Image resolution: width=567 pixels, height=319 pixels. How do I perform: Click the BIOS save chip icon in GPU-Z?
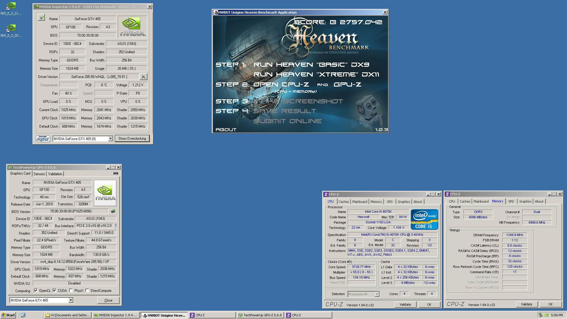tap(113, 211)
